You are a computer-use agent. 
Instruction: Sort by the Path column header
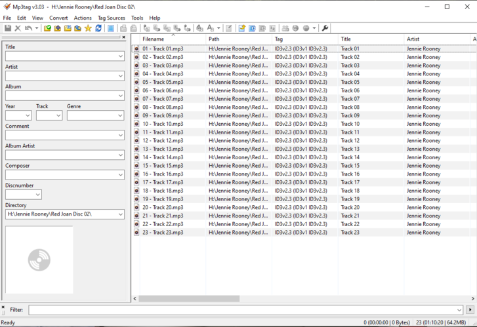point(239,39)
